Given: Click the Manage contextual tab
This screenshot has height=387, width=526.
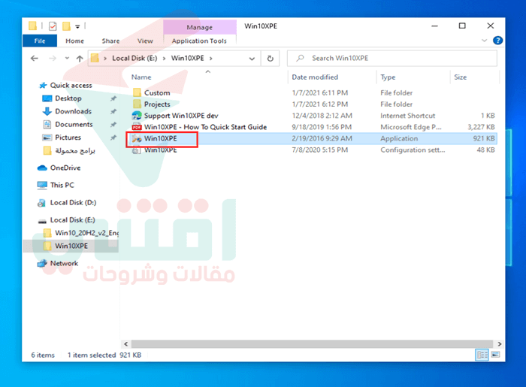Looking at the screenshot, I should click(x=200, y=27).
